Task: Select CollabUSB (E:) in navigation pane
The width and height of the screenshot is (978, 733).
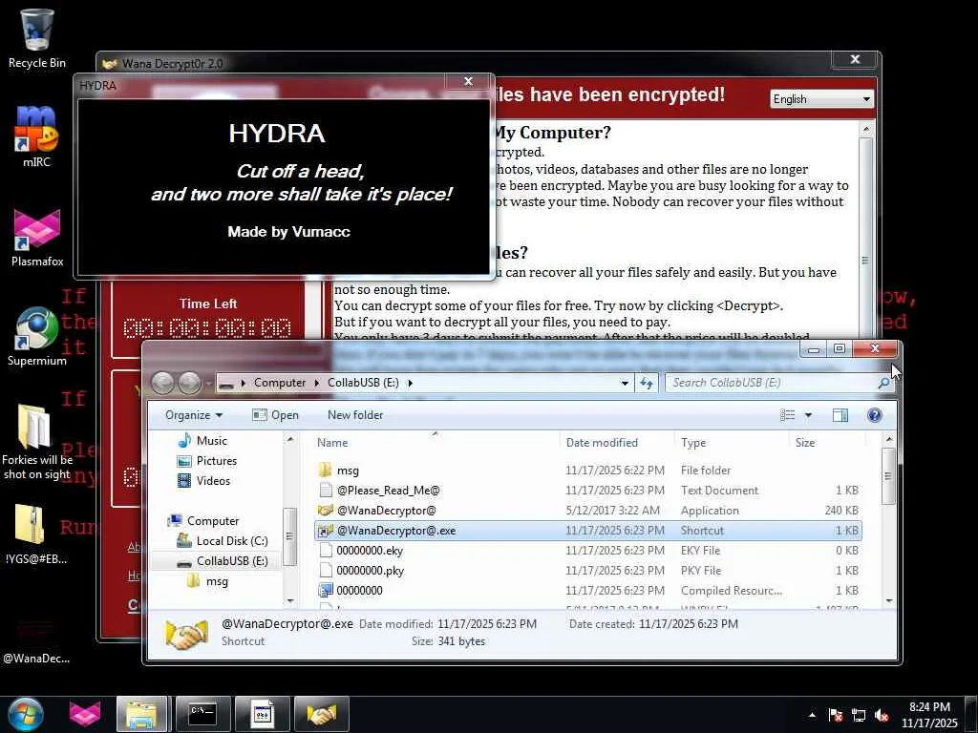Action: [222, 561]
